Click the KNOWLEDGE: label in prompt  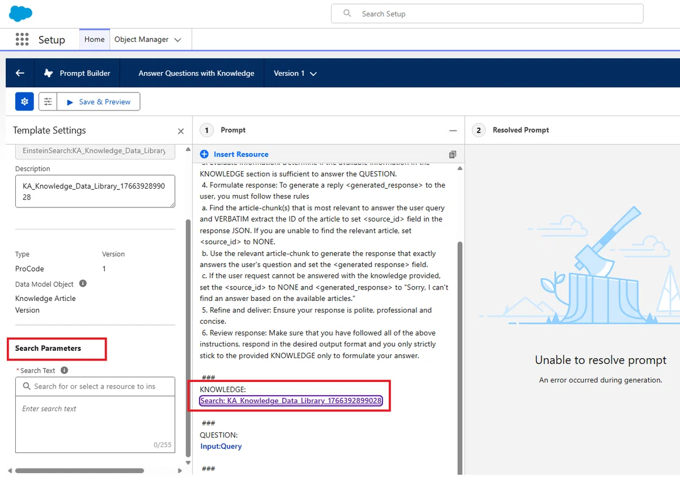[223, 389]
